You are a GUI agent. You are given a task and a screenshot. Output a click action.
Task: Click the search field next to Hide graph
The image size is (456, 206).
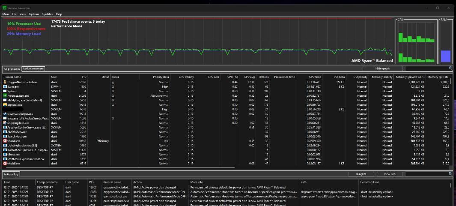(426, 69)
